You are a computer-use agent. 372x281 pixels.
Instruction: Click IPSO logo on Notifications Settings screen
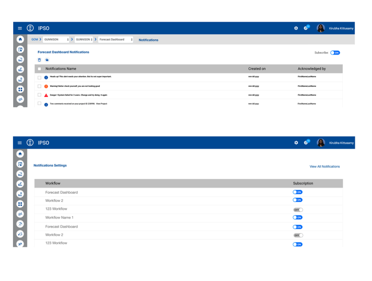tap(30, 143)
